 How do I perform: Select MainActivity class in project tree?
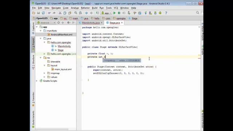tap(61, 46)
